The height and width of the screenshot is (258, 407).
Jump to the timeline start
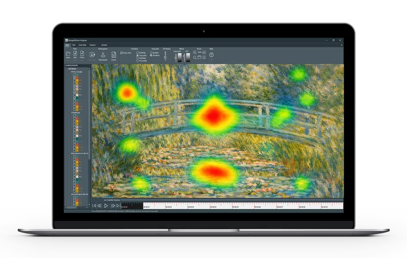(x=94, y=206)
